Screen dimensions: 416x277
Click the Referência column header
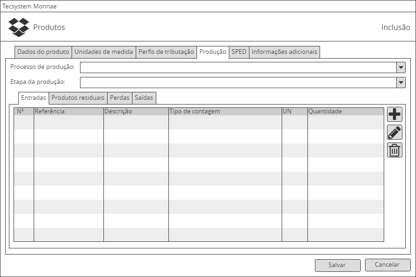coord(68,112)
